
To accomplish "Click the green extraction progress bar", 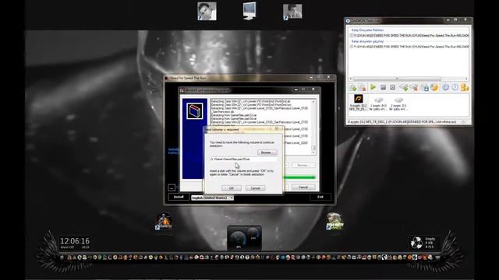I will coord(299,177).
